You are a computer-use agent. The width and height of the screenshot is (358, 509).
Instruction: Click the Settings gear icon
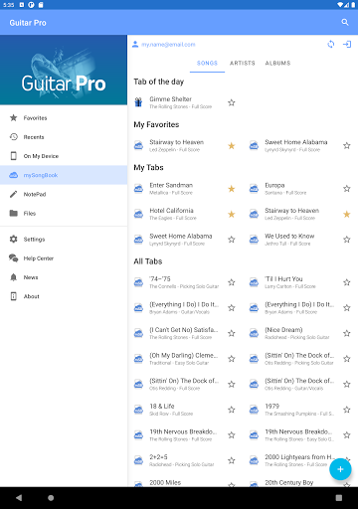tap(13, 239)
